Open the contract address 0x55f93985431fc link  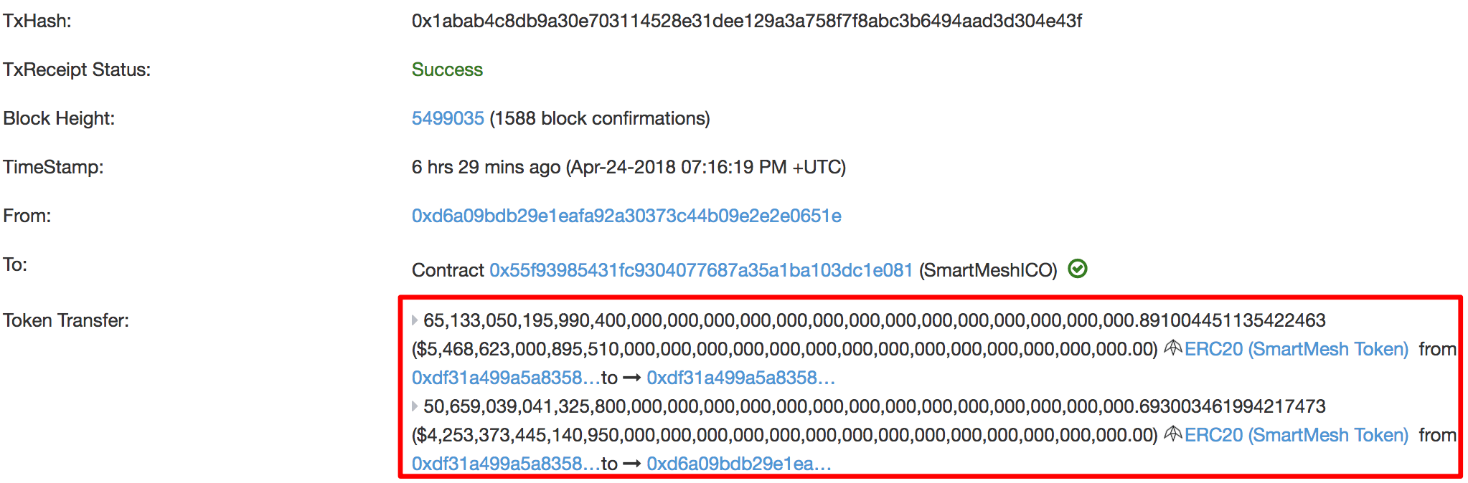click(701, 270)
